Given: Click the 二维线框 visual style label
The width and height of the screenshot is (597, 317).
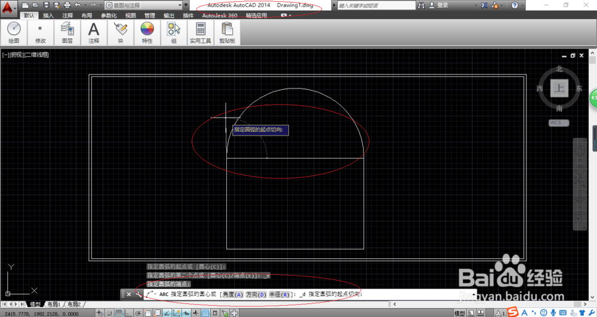Looking at the screenshot, I should (36, 55).
